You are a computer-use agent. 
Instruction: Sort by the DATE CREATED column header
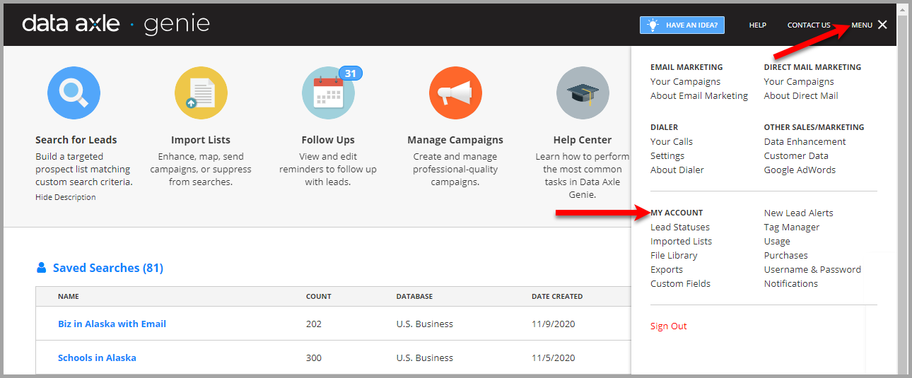(557, 297)
